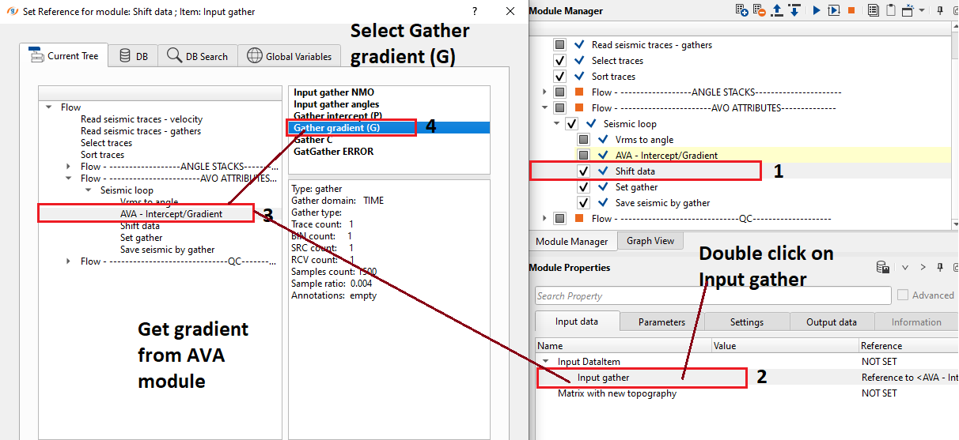Select Input gather row in properties table

(x=747, y=378)
